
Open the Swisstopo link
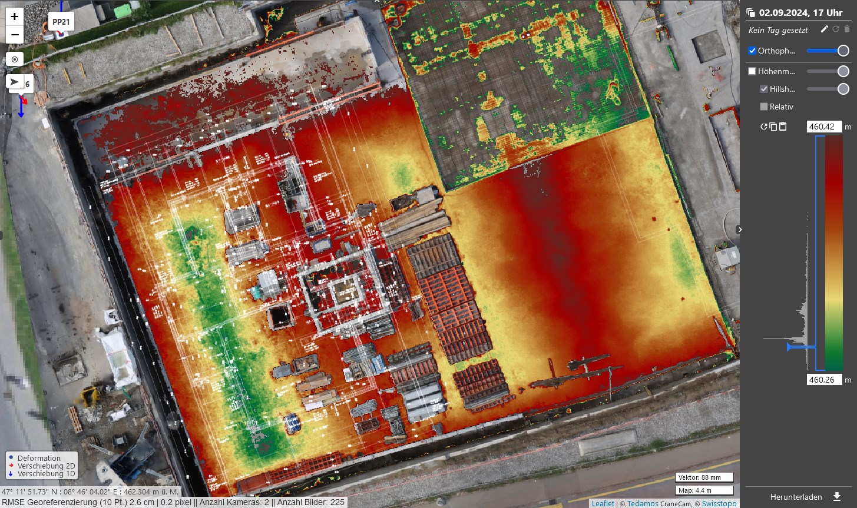(x=719, y=503)
